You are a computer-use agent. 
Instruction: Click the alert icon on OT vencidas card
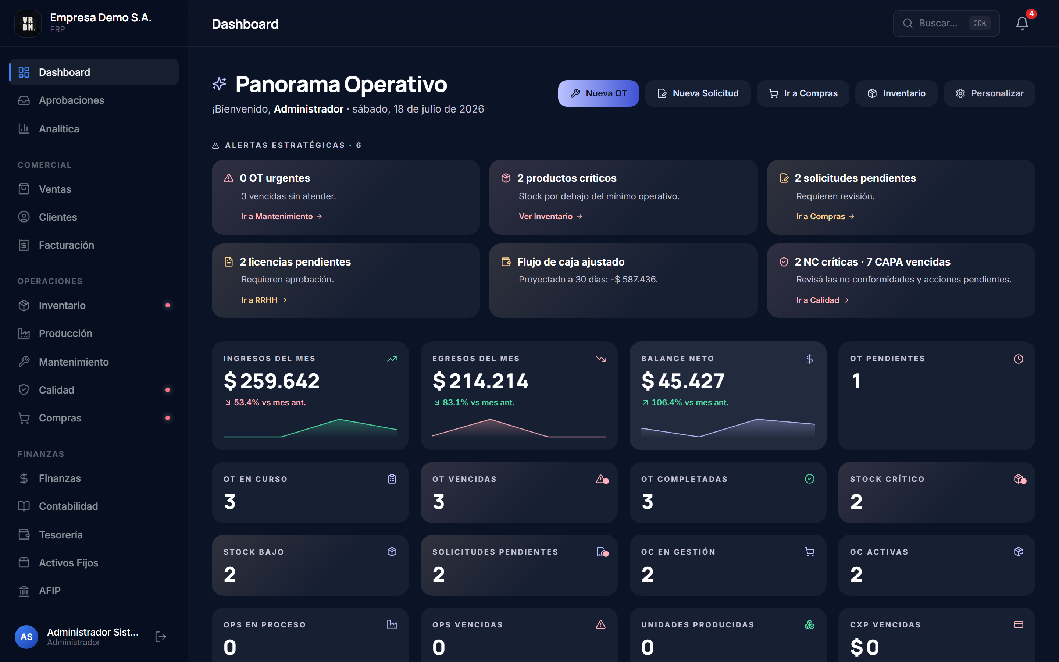[x=602, y=480]
